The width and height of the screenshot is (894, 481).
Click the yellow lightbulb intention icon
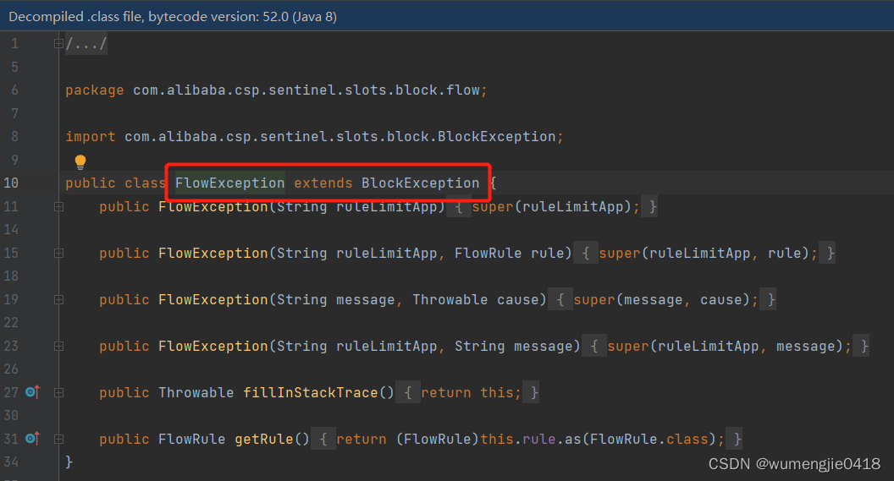(80, 162)
